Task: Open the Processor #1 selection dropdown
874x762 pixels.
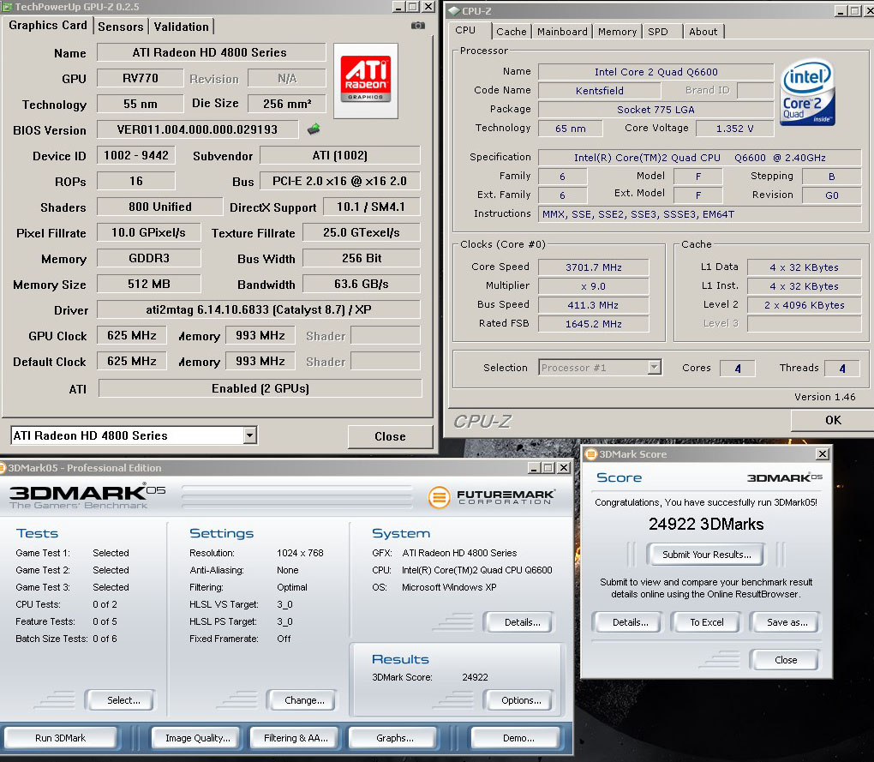Action: pyautogui.click(x=655, y=368)
